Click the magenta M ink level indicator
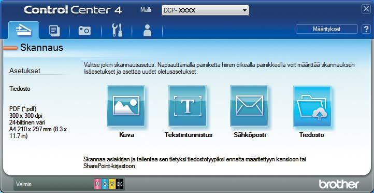Image resolution: width=374 pixels, height=193 pixels. click(x=97, y=184)
